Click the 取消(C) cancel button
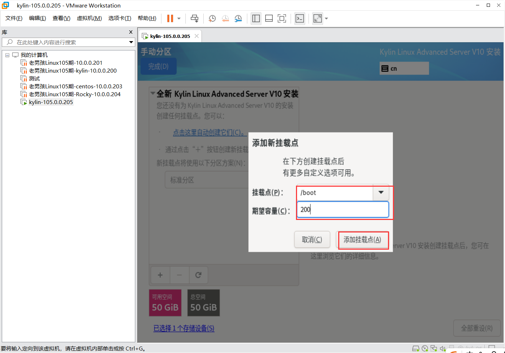Viewport: 505px width, 353px height. click(x=312, y=240)
